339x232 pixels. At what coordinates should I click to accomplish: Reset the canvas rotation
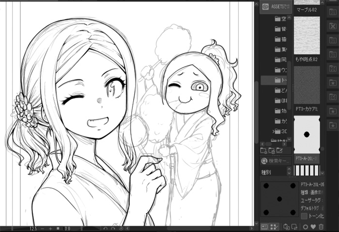121,228
